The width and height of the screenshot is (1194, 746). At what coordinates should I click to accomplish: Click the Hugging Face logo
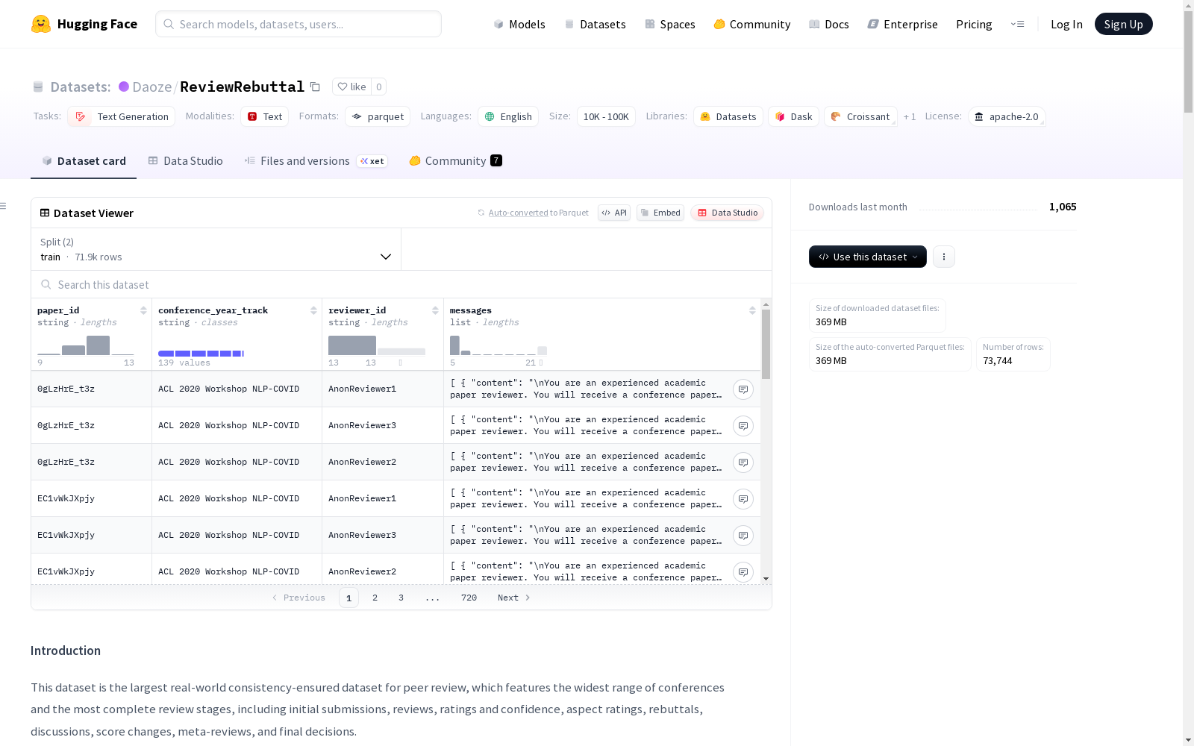84,24
